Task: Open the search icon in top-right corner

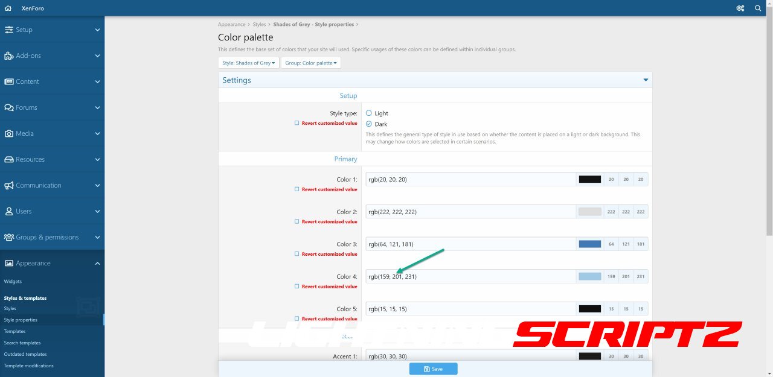Action: (758, 8)
